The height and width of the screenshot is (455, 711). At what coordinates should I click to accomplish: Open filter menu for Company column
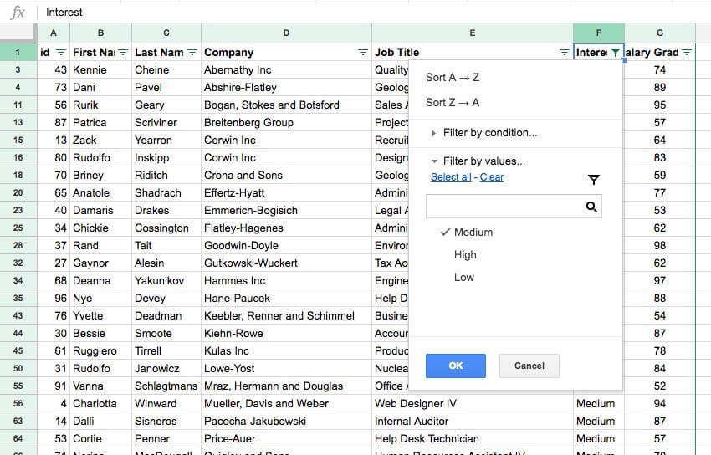[x=363, y=53]
